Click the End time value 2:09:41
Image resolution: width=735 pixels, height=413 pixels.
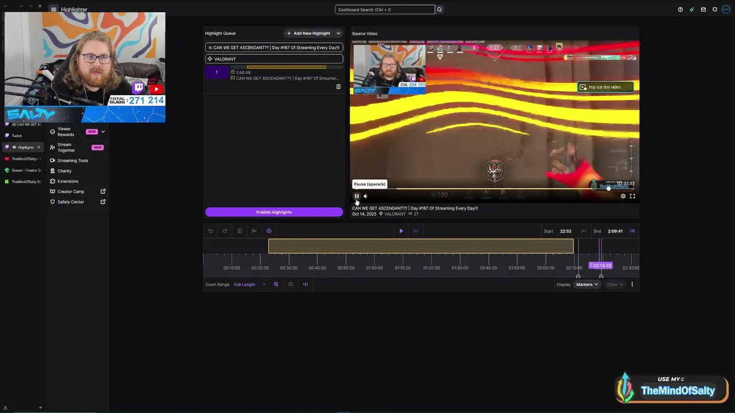615,231
